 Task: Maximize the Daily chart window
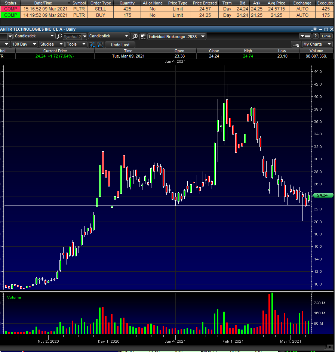[326, 30]
